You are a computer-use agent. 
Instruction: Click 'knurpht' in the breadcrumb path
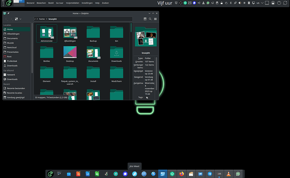(x=53, y=19)
